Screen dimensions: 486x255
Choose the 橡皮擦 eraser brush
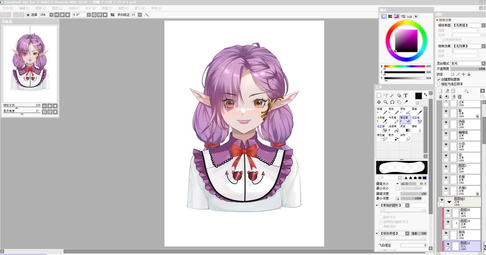(x=405, y=119)
